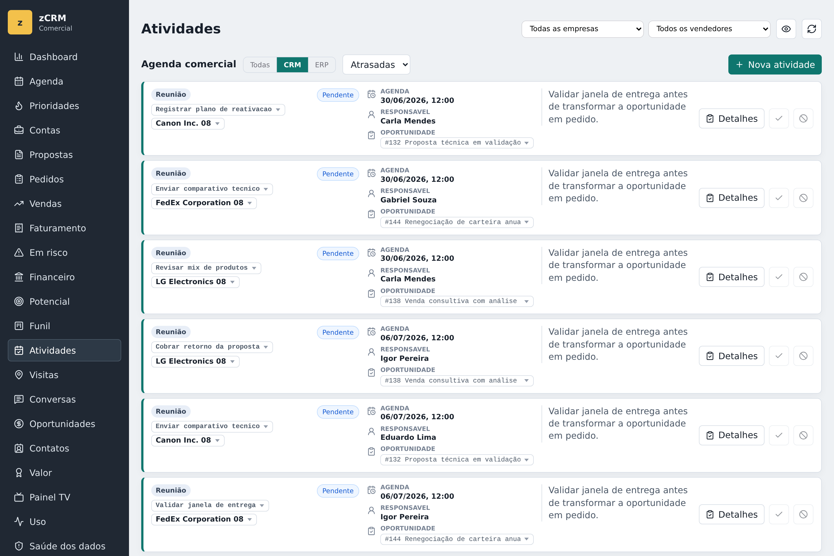Click the Em risco warning icon
Image resolution: width=834 pixels, height=556 pixels.
pos(19,252)
